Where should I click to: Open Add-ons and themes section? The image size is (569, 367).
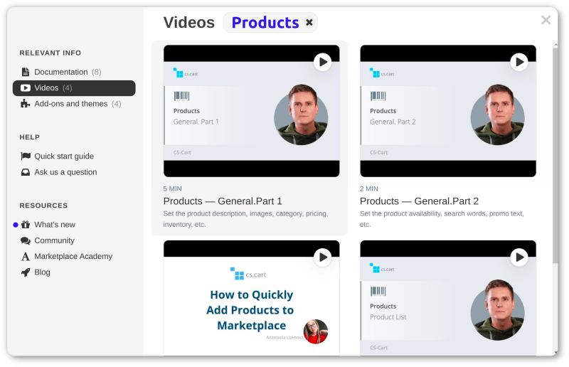point(70,104)
